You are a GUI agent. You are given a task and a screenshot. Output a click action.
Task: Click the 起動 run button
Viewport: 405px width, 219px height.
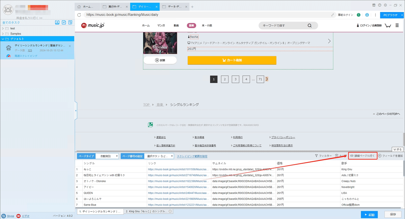click(369, 215)
